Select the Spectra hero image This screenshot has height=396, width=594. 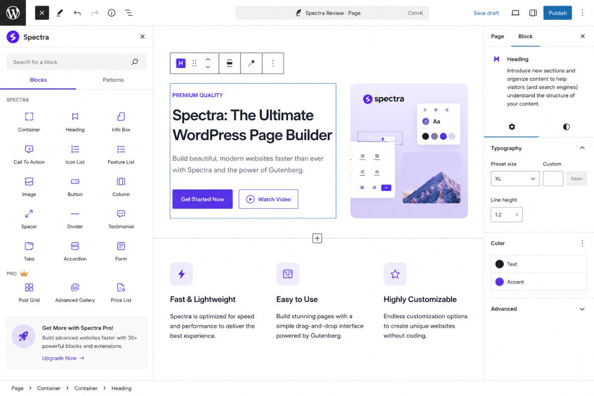coord(409,150)
